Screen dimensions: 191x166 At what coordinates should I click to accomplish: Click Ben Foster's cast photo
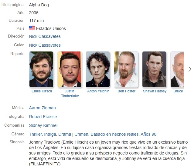(126, 69)
